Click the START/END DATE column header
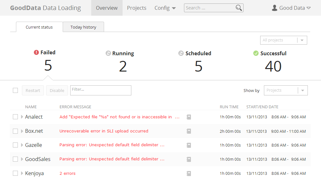The height and width of the screenshot is (193, 321). point(262,107)
